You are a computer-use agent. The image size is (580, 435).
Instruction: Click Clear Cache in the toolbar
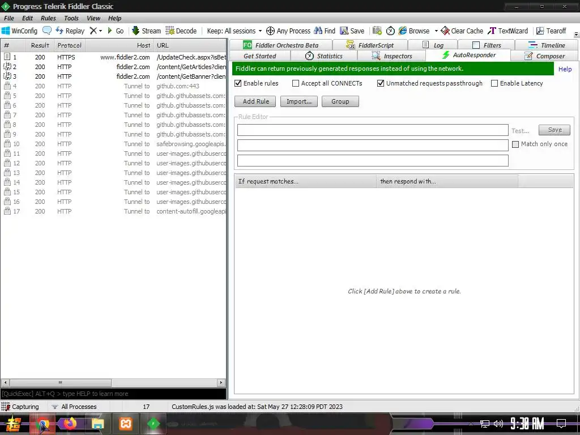462,31
